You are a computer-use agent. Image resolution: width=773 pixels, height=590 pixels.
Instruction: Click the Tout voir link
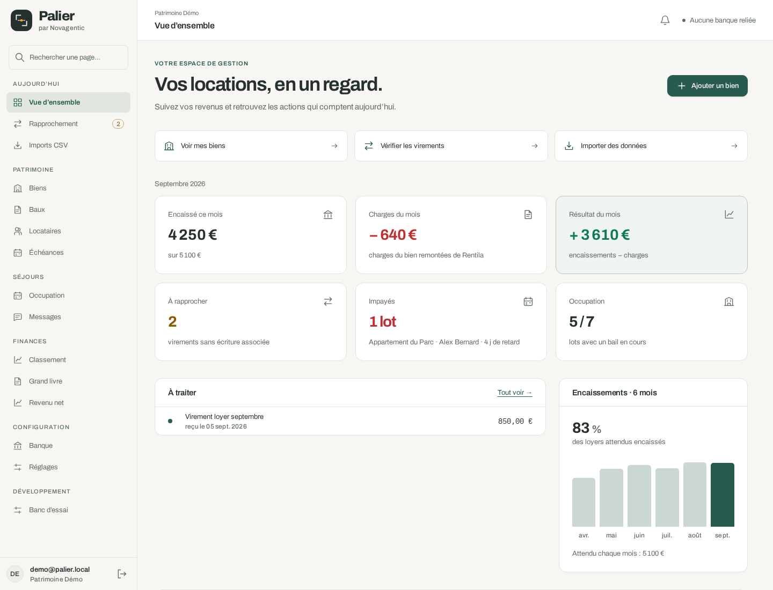pos(515,393)
